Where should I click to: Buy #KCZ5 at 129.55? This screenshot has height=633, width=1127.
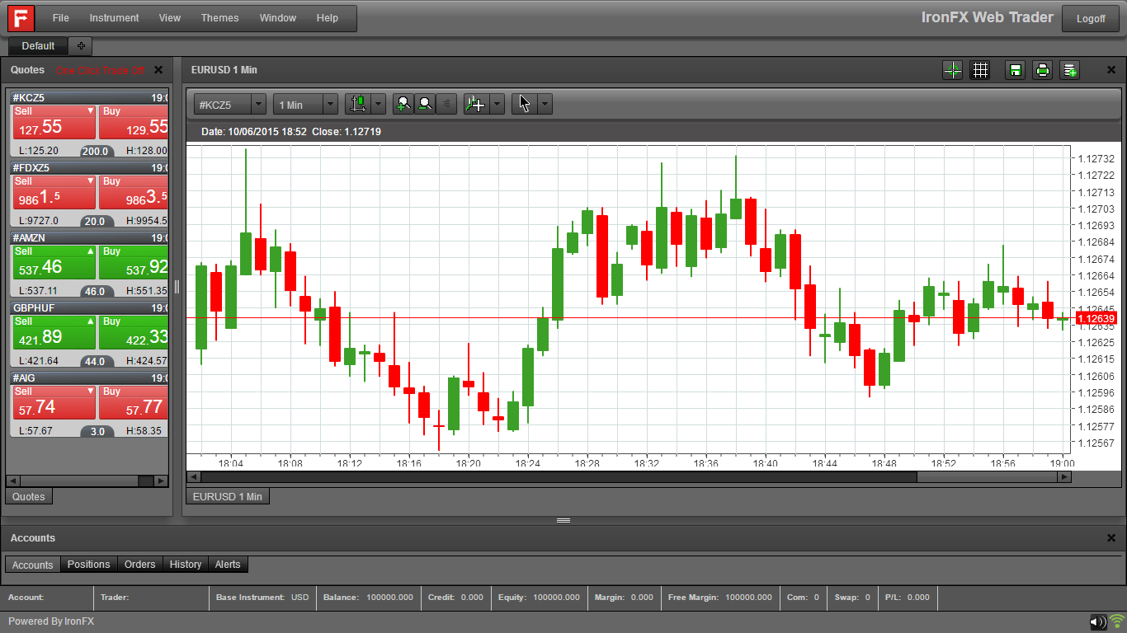(134, 122)
